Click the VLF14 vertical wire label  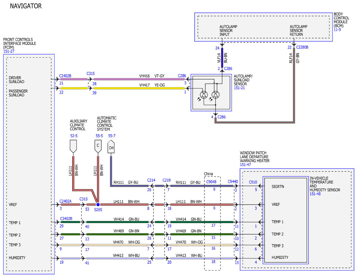coord(219,57)
